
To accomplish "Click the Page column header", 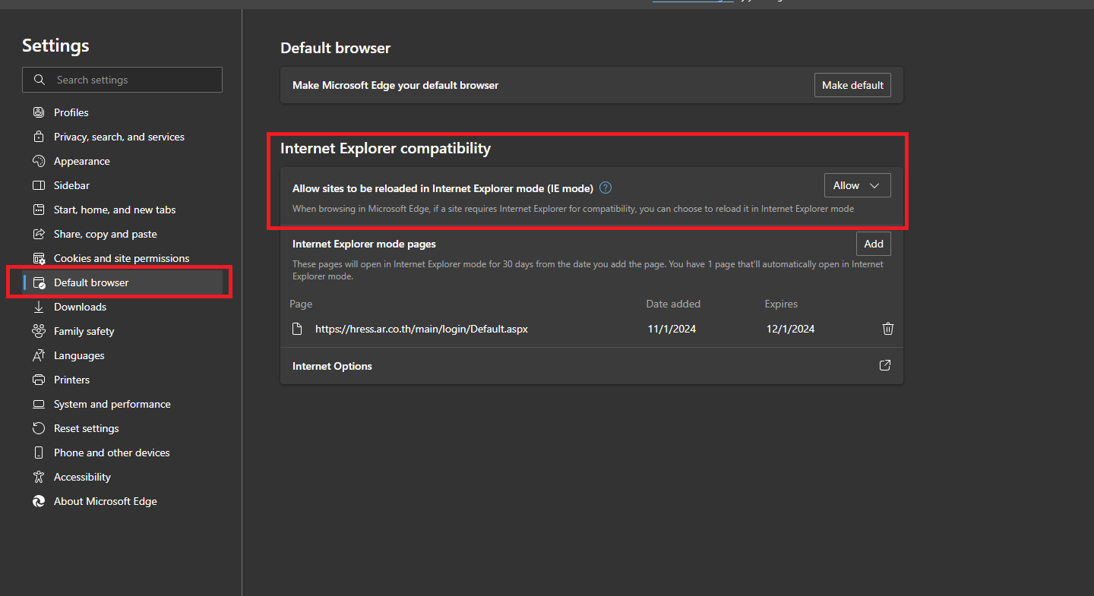I will [x=301, y=304].
